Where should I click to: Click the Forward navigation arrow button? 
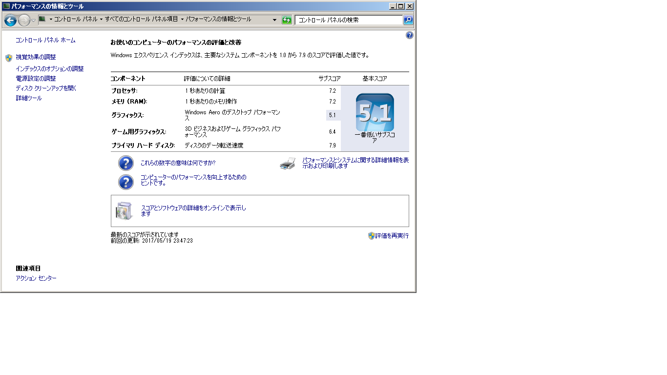click(24, 20)
